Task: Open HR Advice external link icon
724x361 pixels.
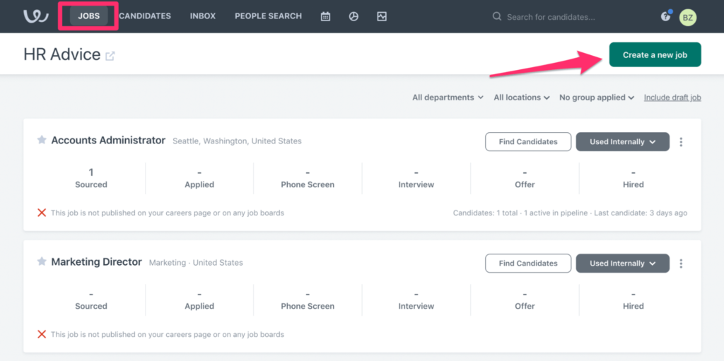Action: pos(110,56)
